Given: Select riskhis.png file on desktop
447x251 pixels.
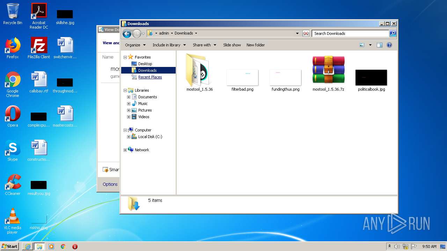Looking at the screenshot, I should click(39, 222).
